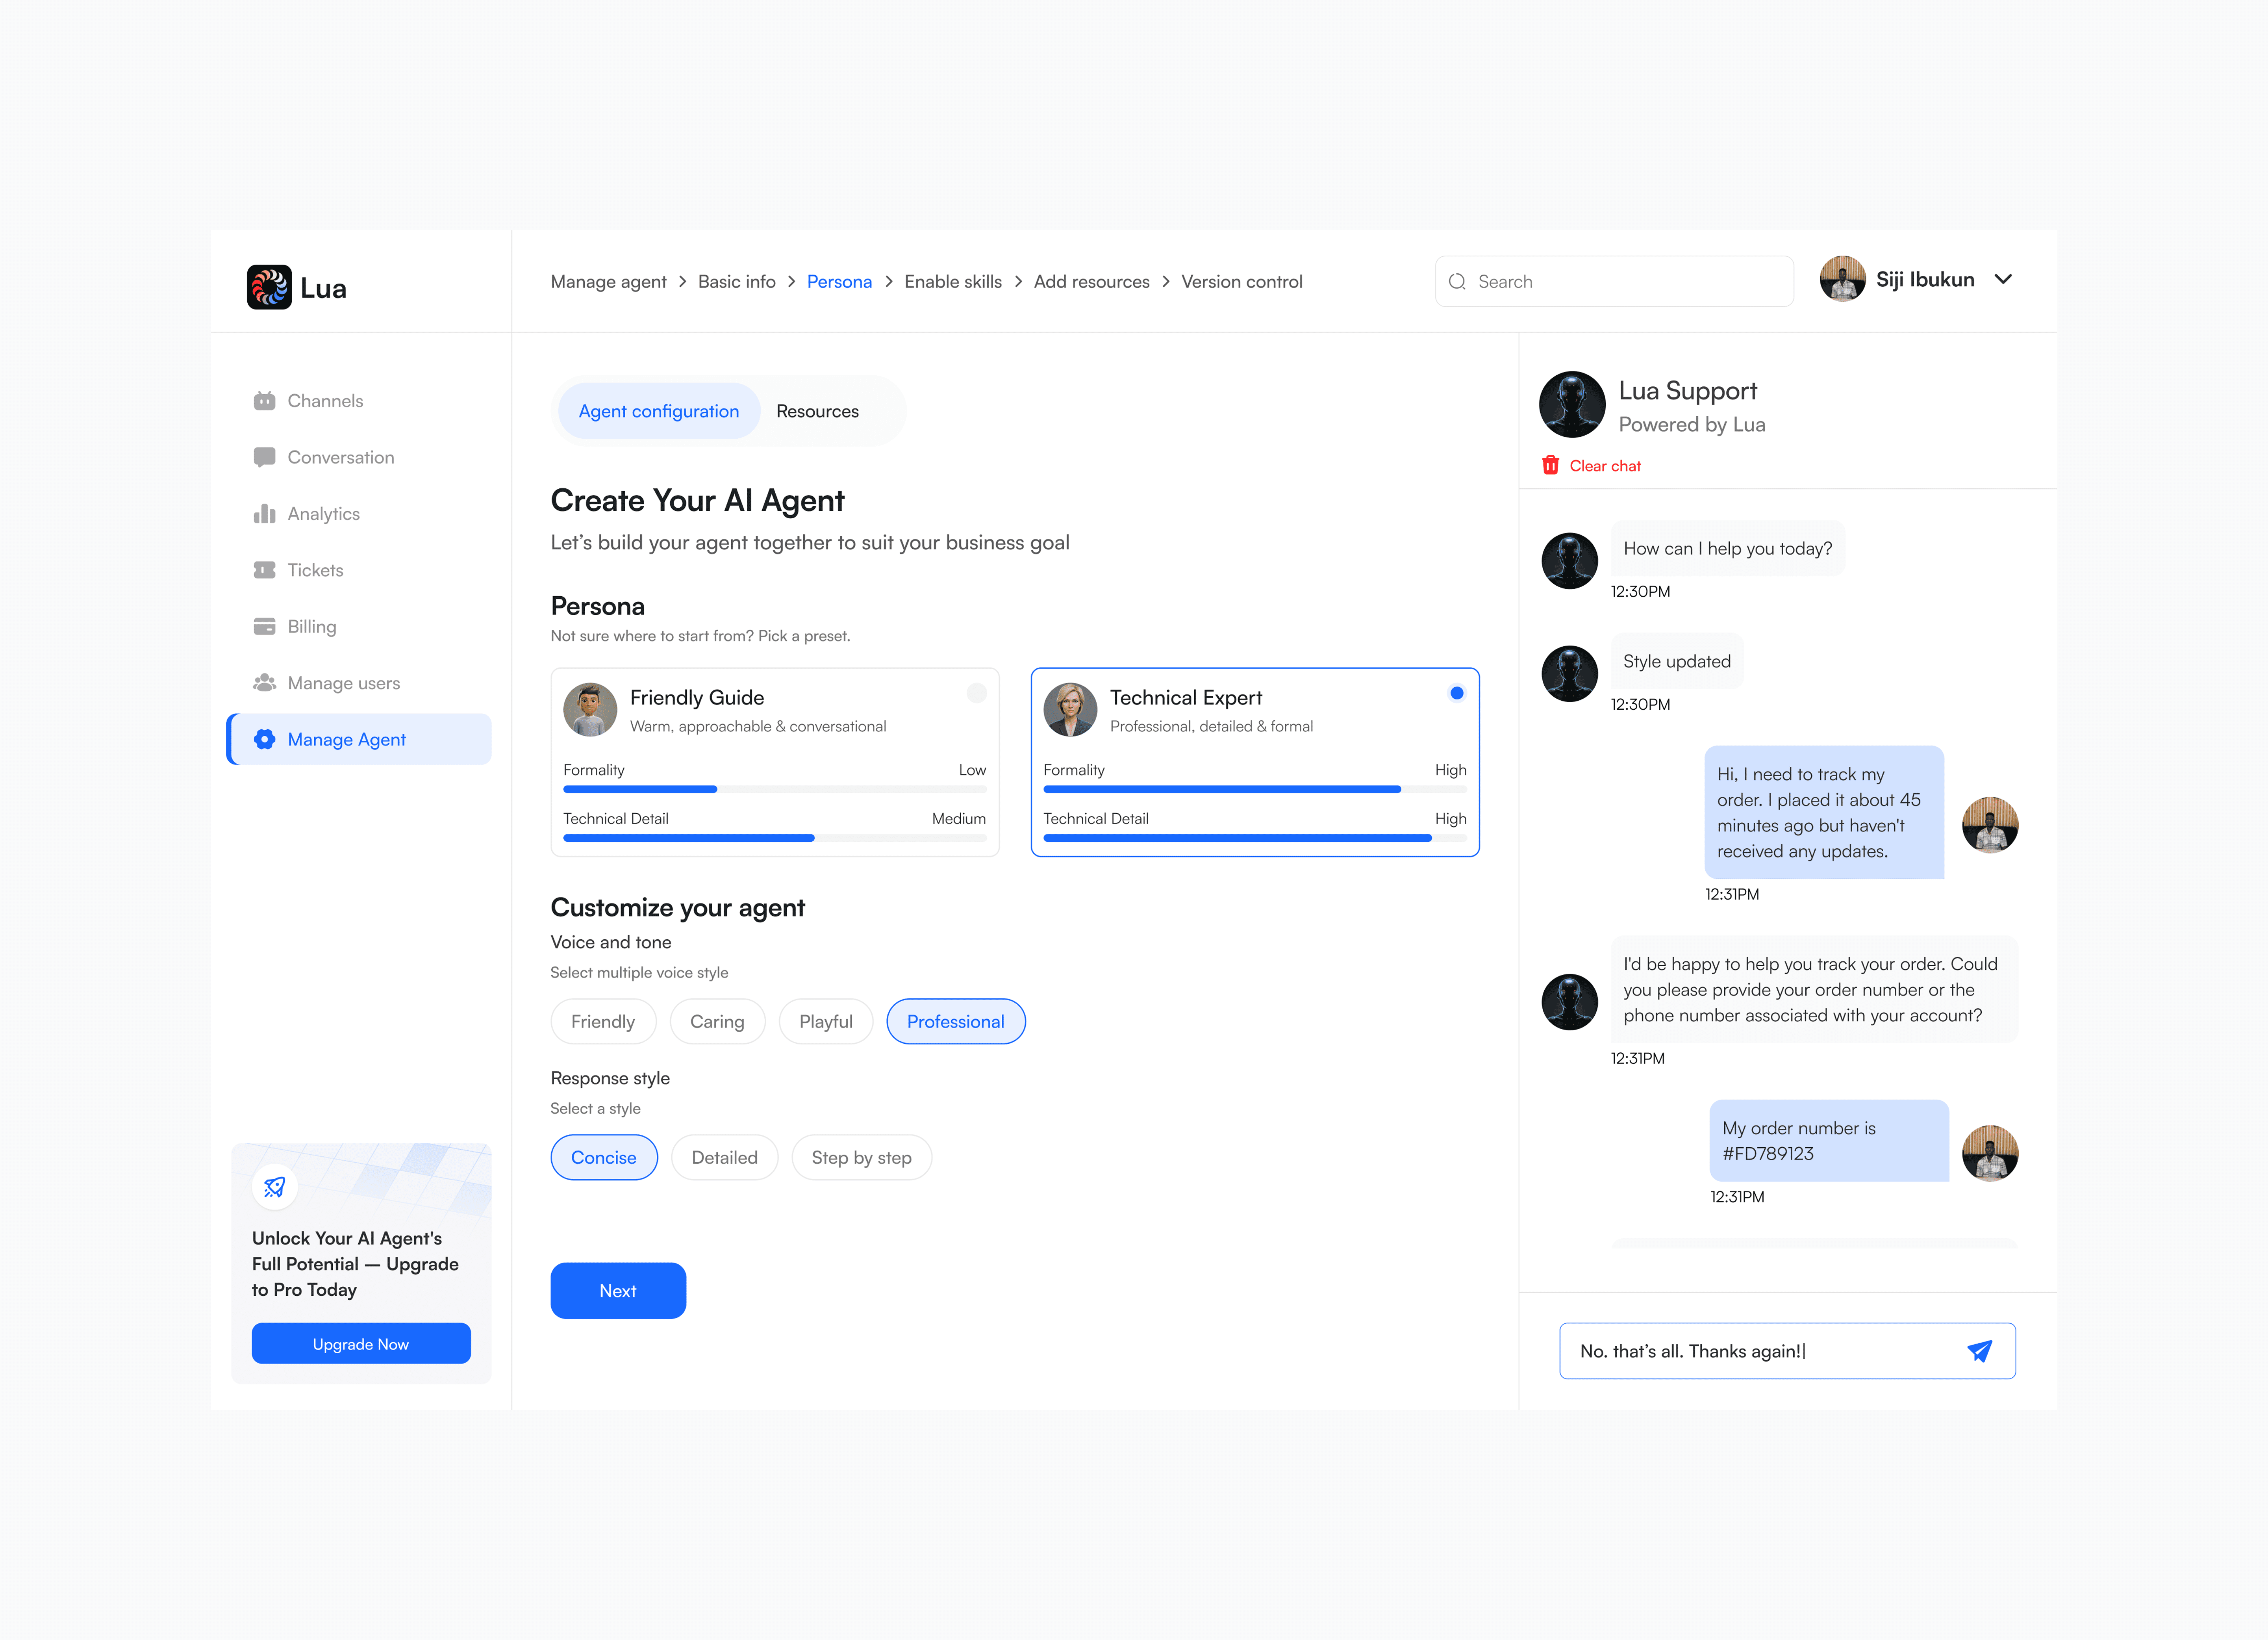This screenshot has height=1640, width=2268.
Task: Click the trash icon beside Clear chat
Action: click(x=1550, y=465)
